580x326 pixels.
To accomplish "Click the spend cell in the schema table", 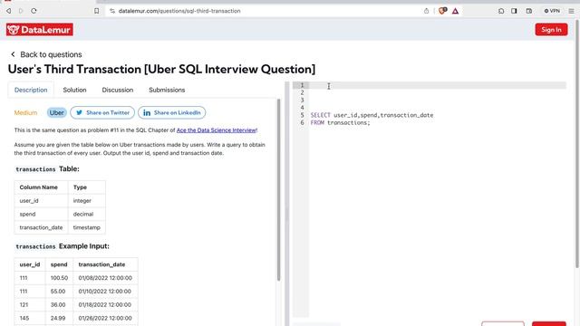I will click(x=41, y=214).
